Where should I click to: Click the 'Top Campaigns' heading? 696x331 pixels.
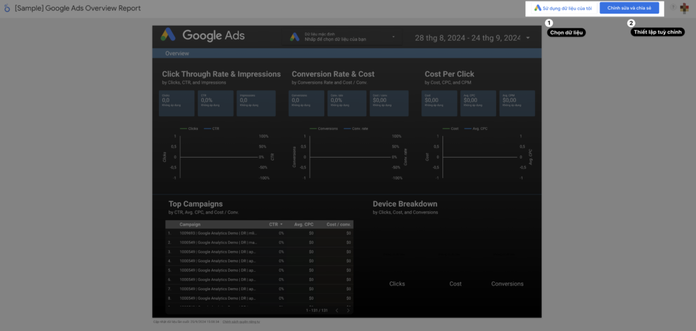[196, 204]
